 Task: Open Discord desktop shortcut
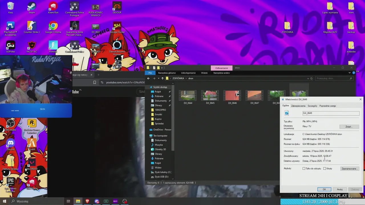pyautogui.click(x=11, y=145)
